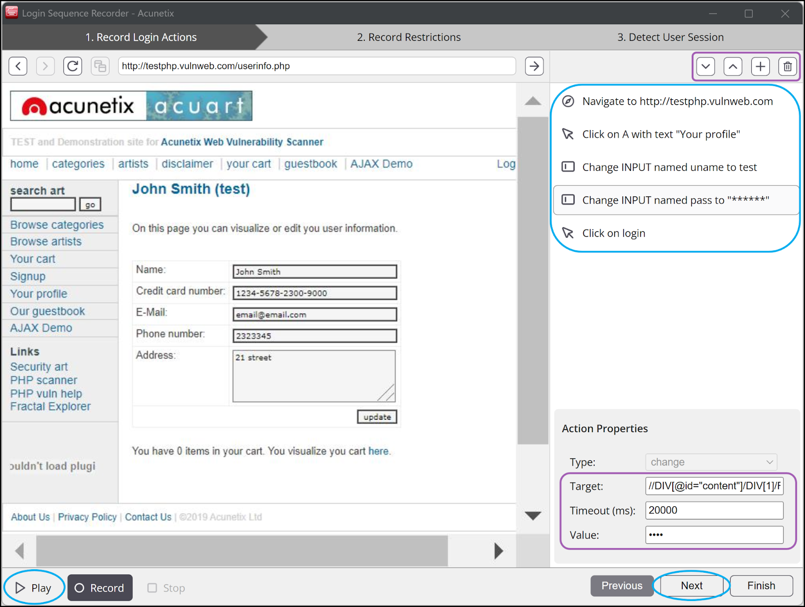805x607 pixels.
Task: Click the Address textarea with "21 street"
Action: click(314, 376)
